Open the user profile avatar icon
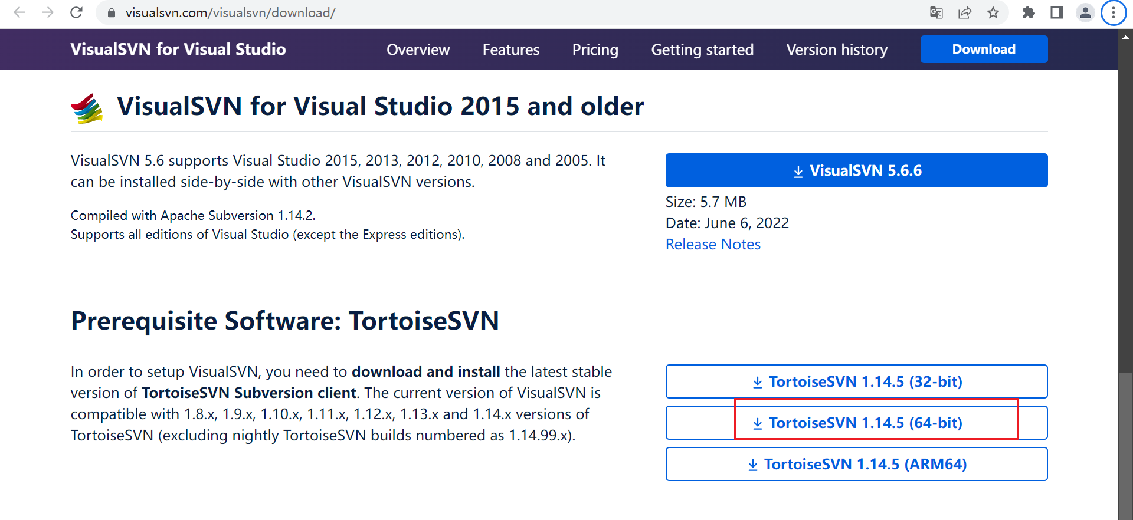This screenshot has height=520, width=1133. pos(1085,12)
